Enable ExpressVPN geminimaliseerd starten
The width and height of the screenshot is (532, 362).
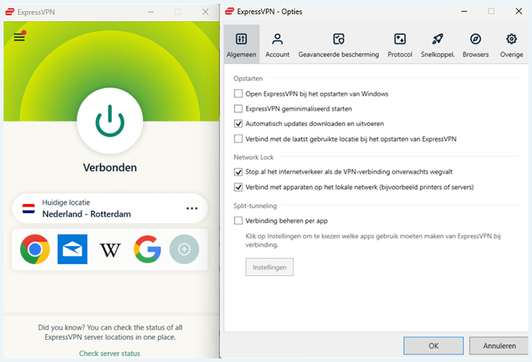[x=239, y=109]
